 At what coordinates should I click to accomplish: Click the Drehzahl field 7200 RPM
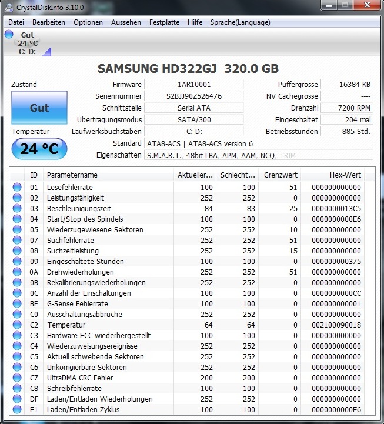[347, 108]
